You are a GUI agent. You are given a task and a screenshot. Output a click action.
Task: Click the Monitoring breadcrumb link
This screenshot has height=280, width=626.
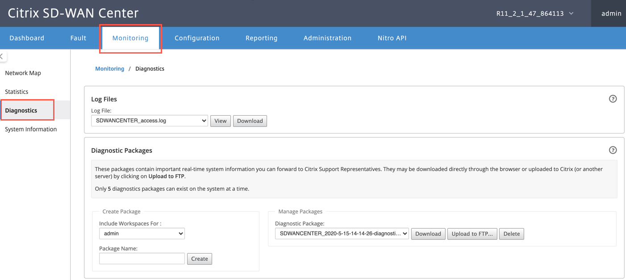coord(109,69)
